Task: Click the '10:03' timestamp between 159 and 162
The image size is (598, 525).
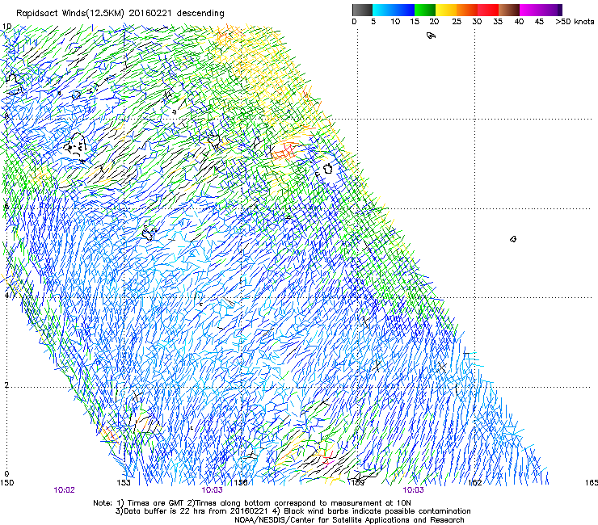Action: pos(413,490)
